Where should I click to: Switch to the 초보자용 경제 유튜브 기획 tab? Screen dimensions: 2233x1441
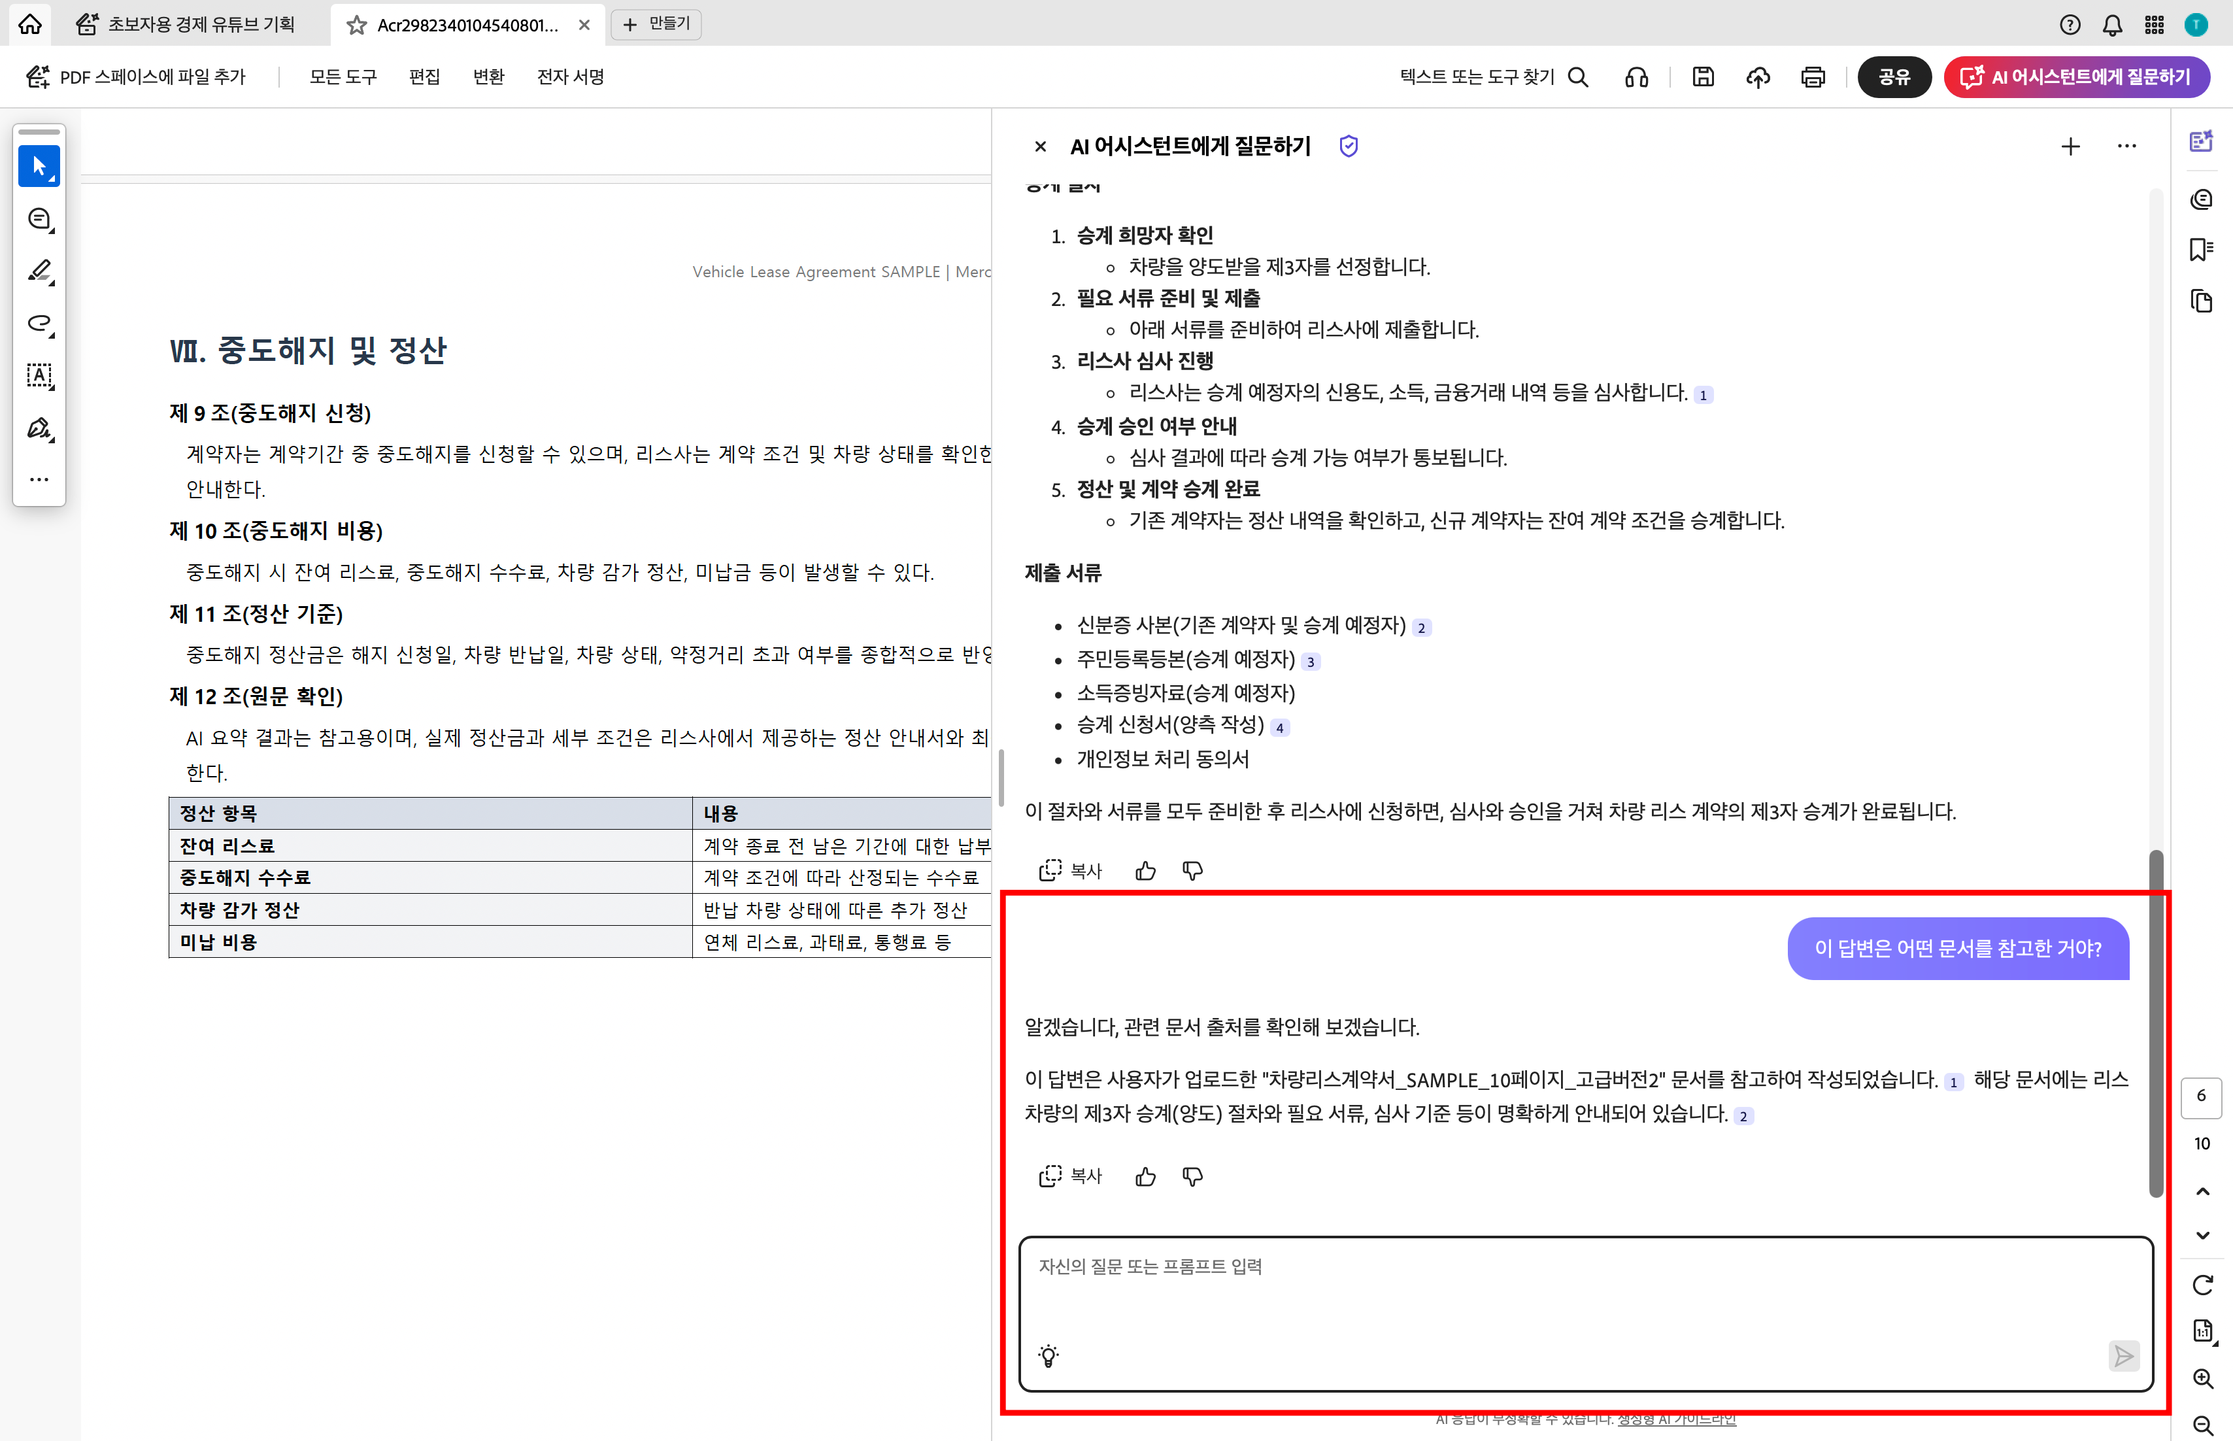(185, 24)
